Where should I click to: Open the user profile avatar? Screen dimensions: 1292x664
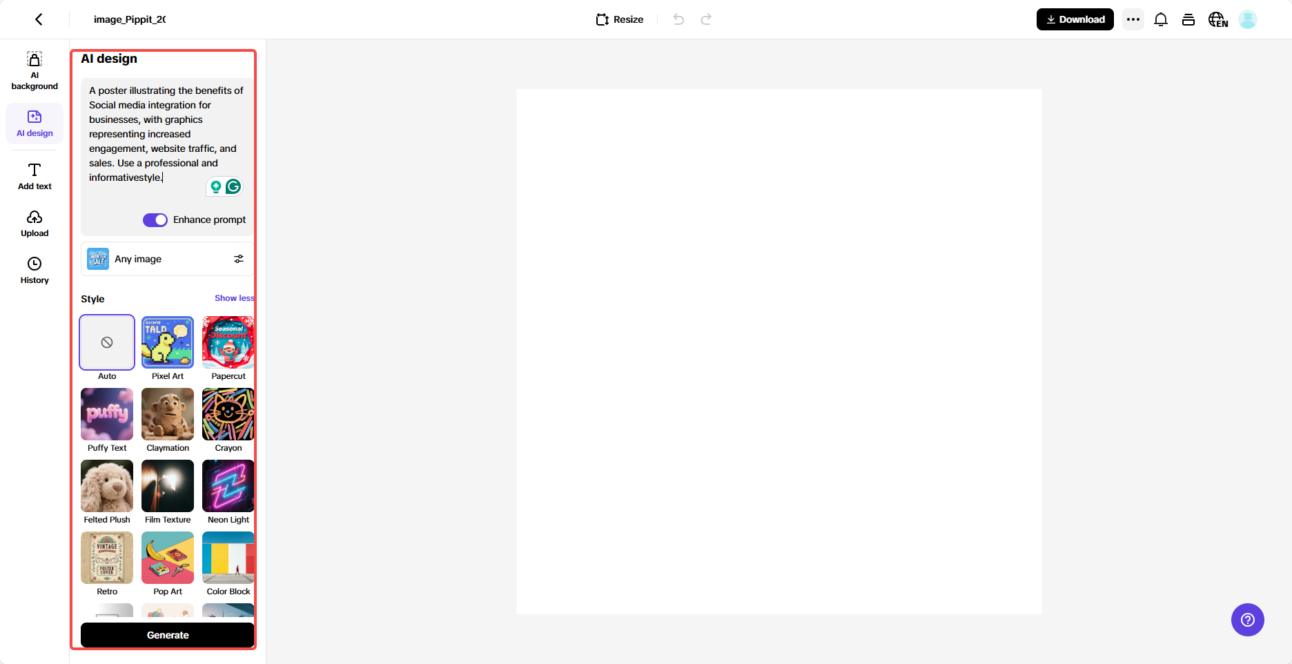(1248, 19)
